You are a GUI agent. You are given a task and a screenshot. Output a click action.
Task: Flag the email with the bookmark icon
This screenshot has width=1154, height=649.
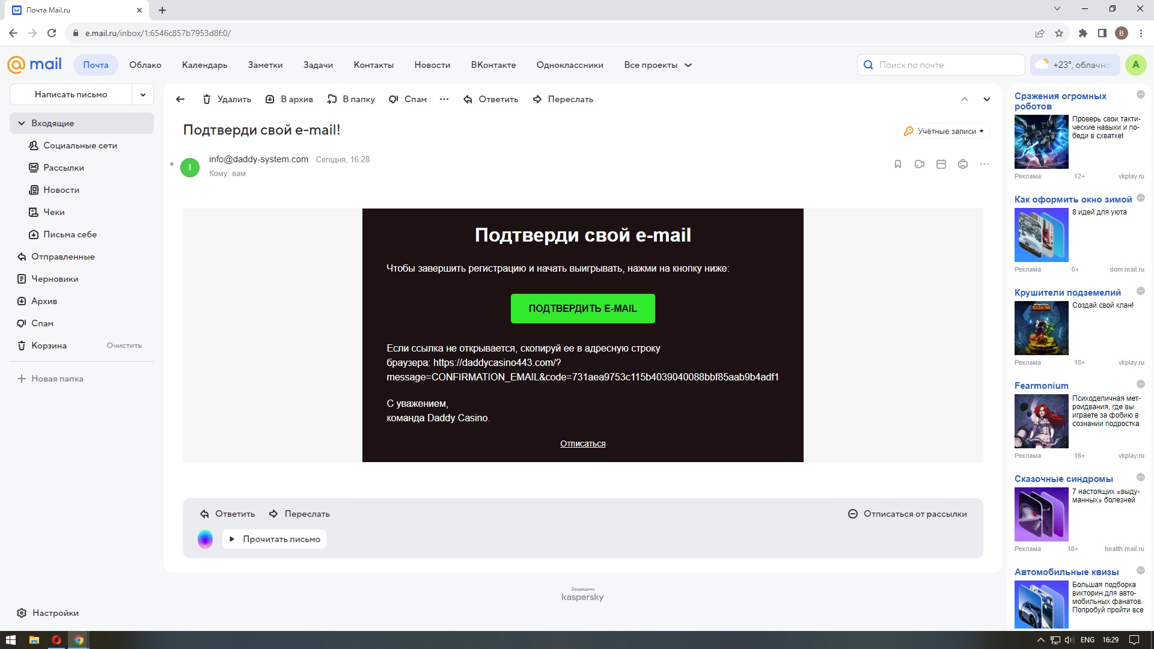tap(898, 164)
